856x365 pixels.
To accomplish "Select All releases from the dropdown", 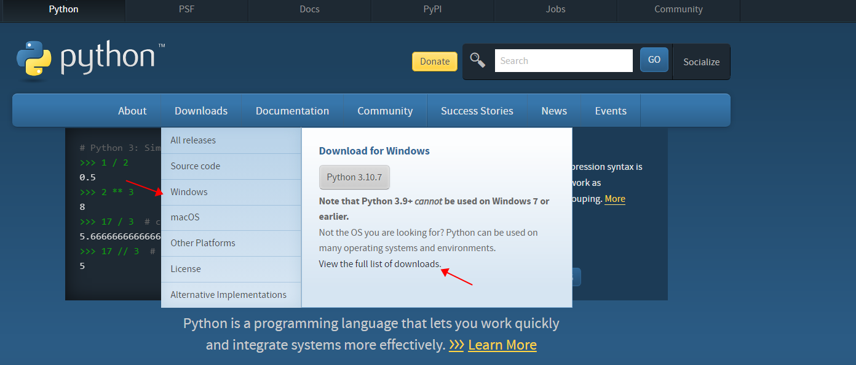I will [192, 140].
